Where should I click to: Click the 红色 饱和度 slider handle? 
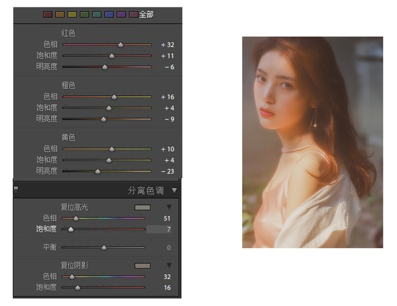click(112, 56)
